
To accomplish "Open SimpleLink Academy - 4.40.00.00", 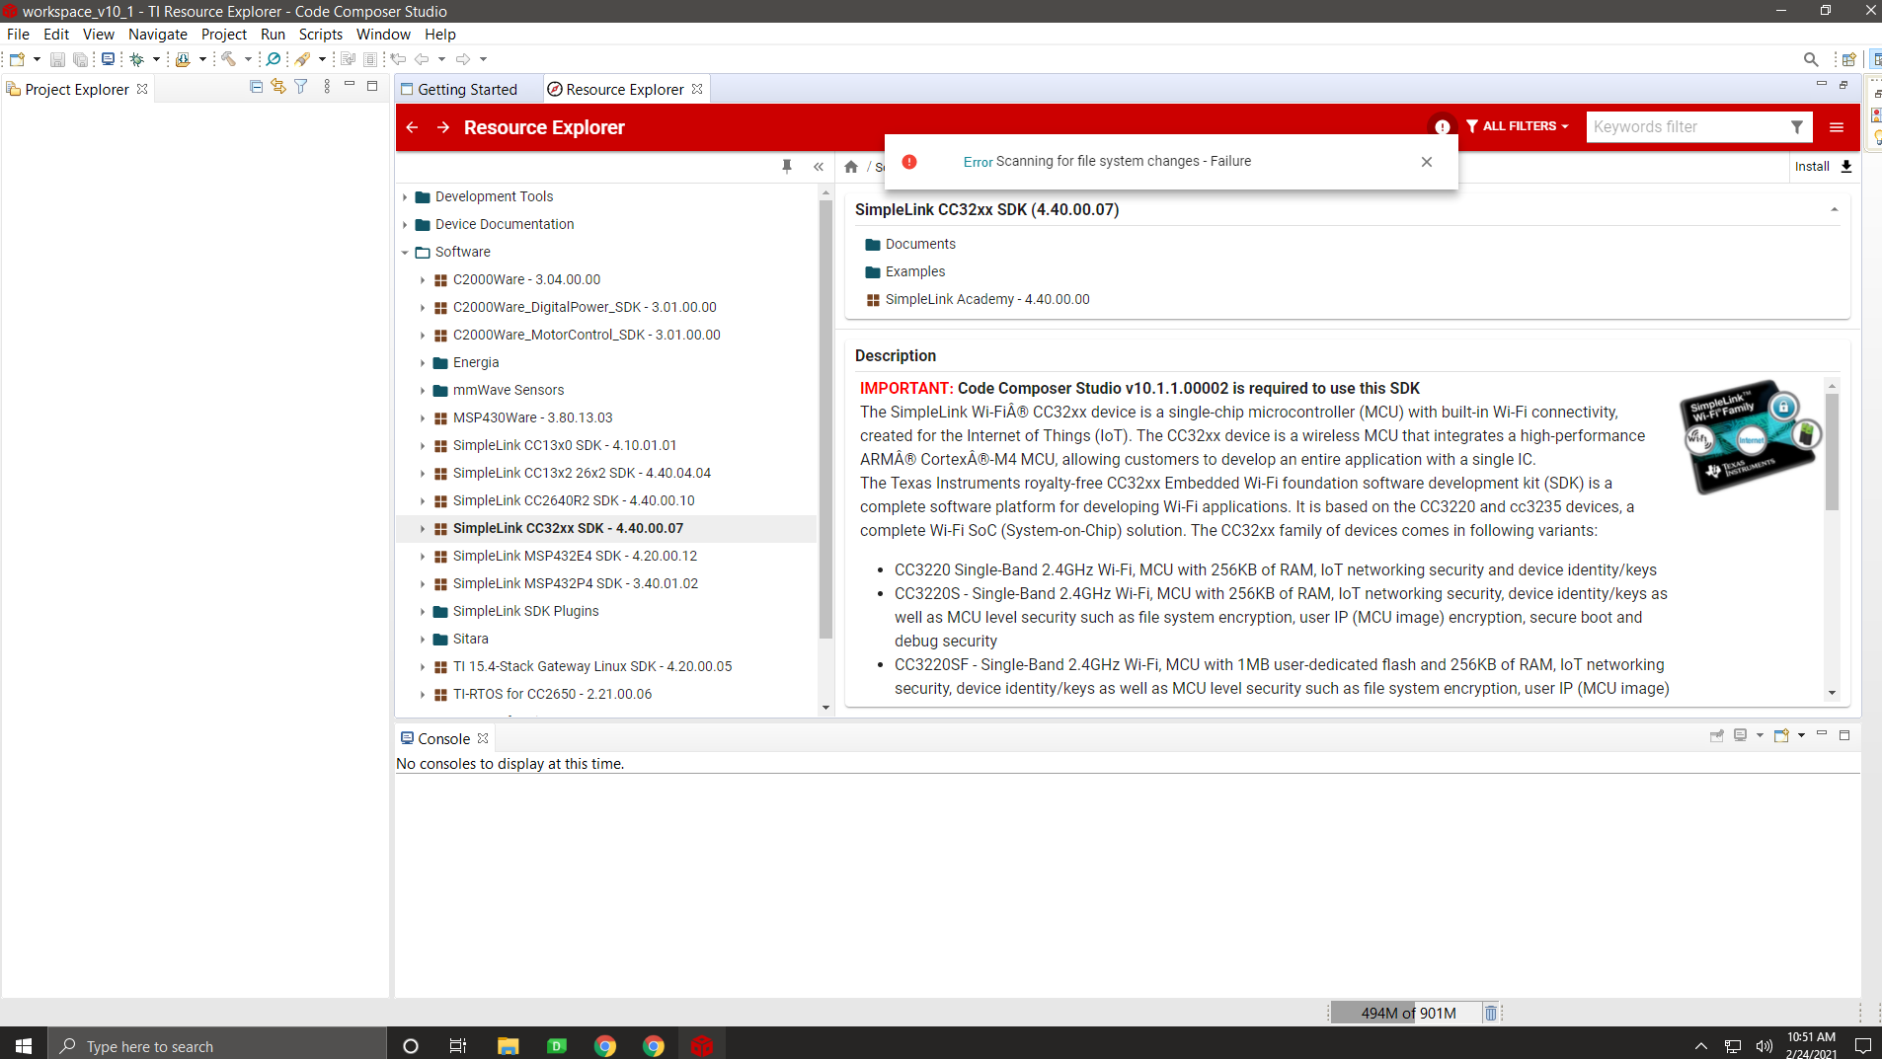I will (987, 299).
